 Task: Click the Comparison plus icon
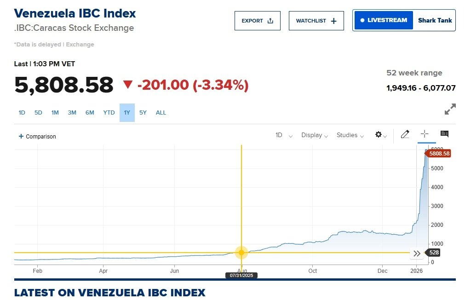pos(20,136)
